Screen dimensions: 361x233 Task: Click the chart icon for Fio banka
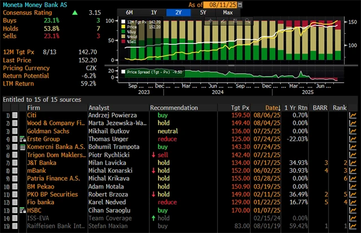pos(354,201)
